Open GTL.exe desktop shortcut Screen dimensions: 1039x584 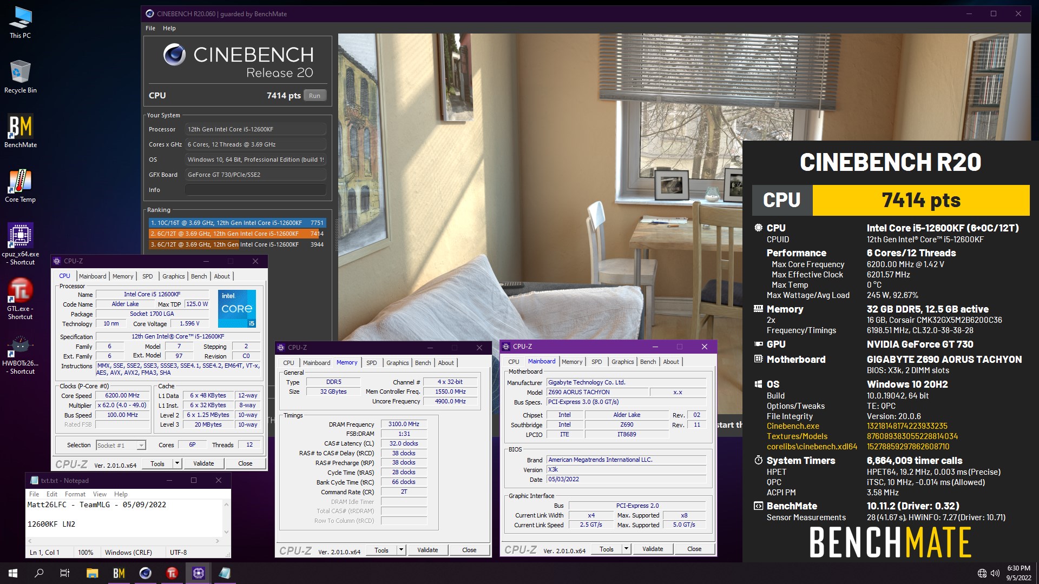pyautogui.click(x=20, y=298)
